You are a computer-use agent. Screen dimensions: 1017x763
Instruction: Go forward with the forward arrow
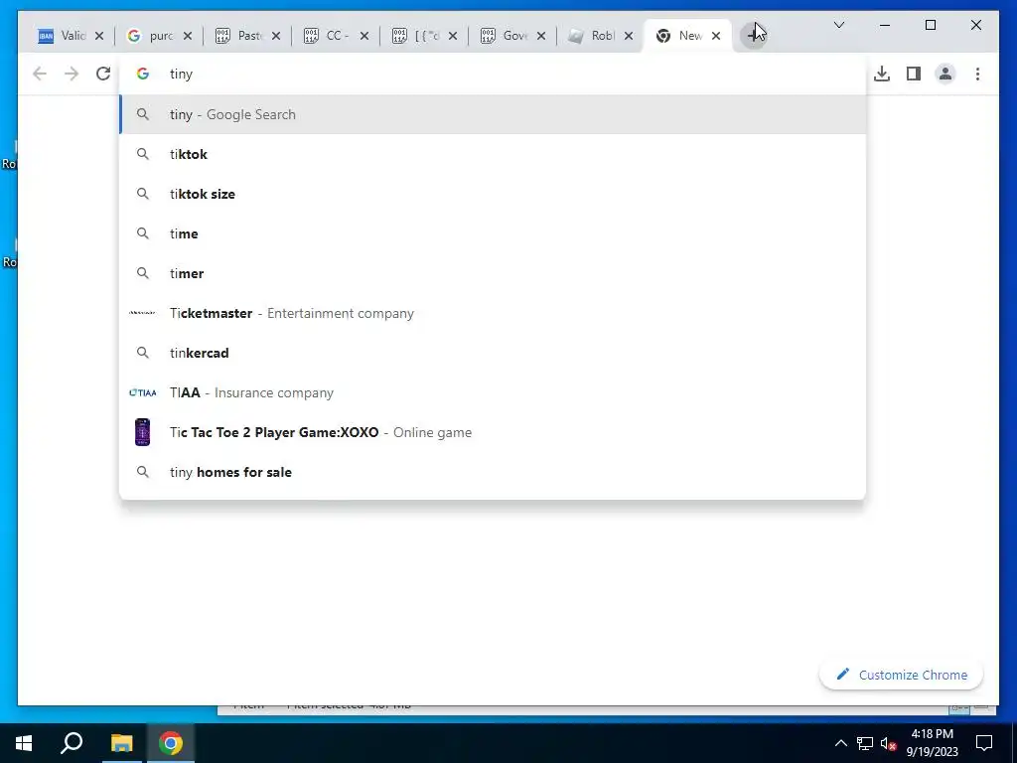(x=72, y=74)
